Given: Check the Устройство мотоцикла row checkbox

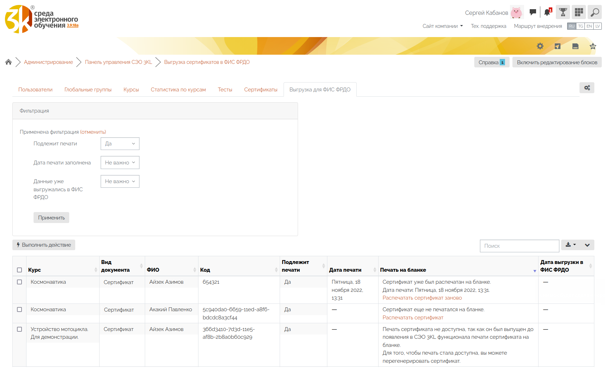Looking at the screenshot, I should point(19,329).
